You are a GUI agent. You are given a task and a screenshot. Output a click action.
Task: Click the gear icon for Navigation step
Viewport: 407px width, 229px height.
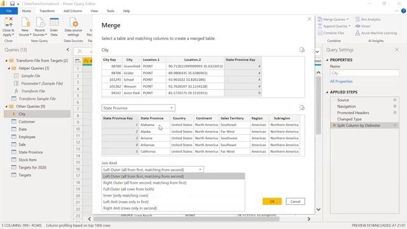tap(395, 106)
